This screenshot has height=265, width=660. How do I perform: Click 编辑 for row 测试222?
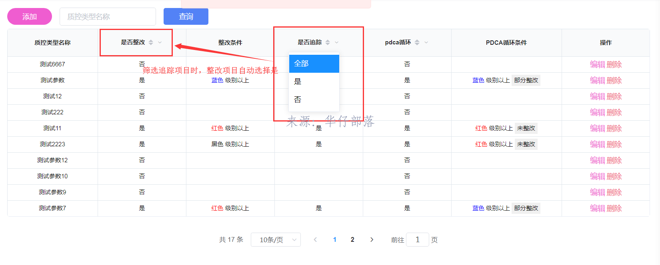pyautogui.click(x=598, y=112)
